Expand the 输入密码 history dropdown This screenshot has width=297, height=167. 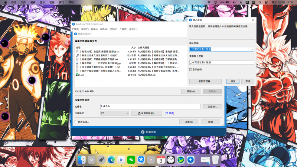pos(252,49)
